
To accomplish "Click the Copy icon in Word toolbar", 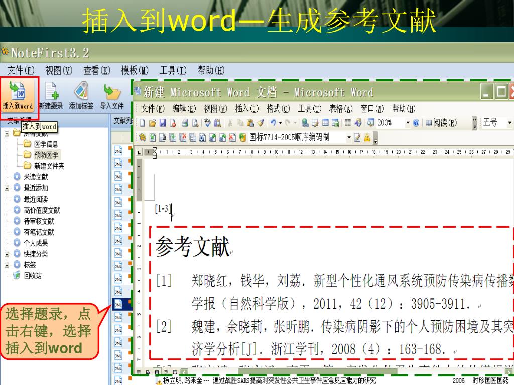I will pos(240,123).
